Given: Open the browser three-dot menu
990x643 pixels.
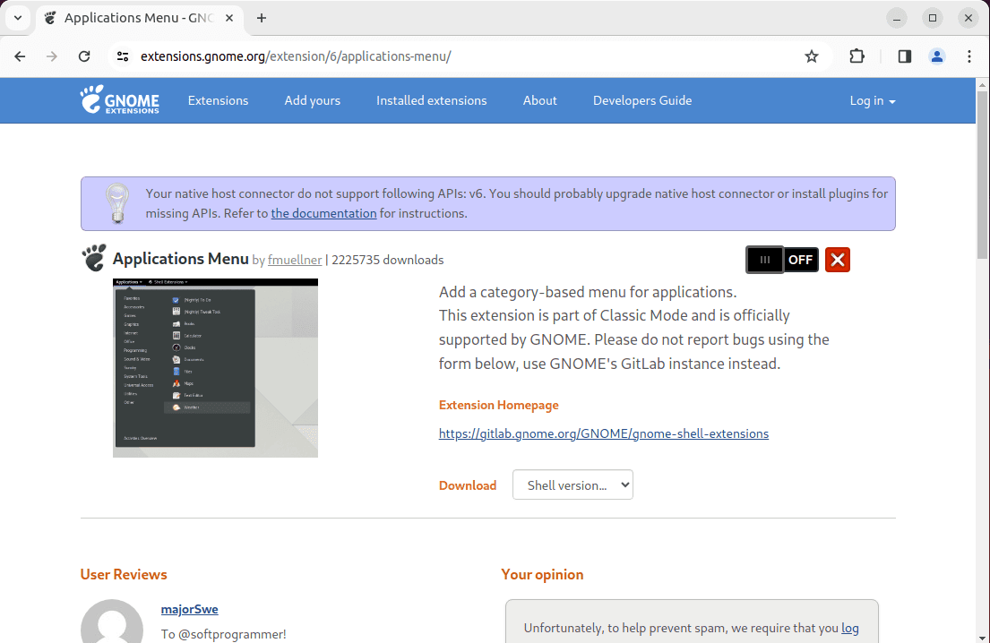Looking at the screenshot, I should [x=969, y=56].
